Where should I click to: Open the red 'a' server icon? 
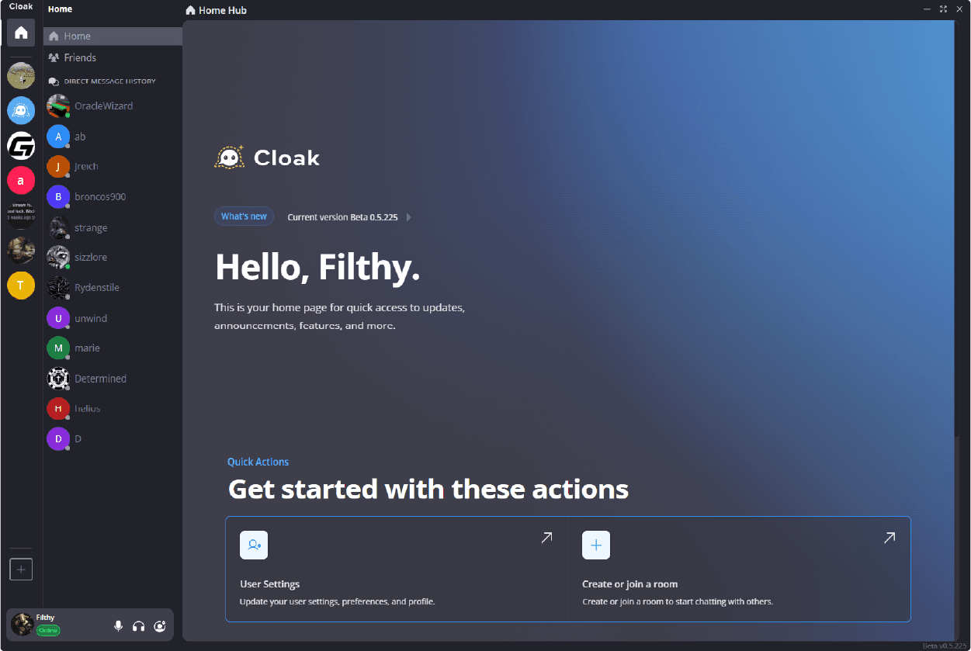coord(21,181)
